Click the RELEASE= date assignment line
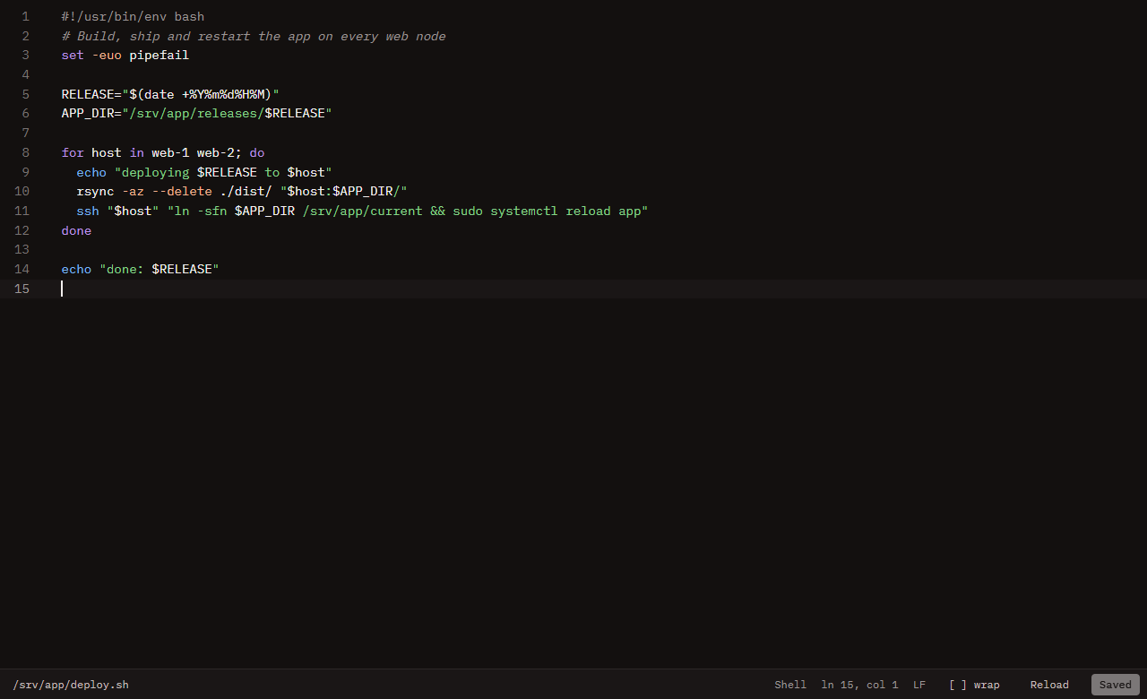Viewport: 1147px width, 699px height. [170, 94]
